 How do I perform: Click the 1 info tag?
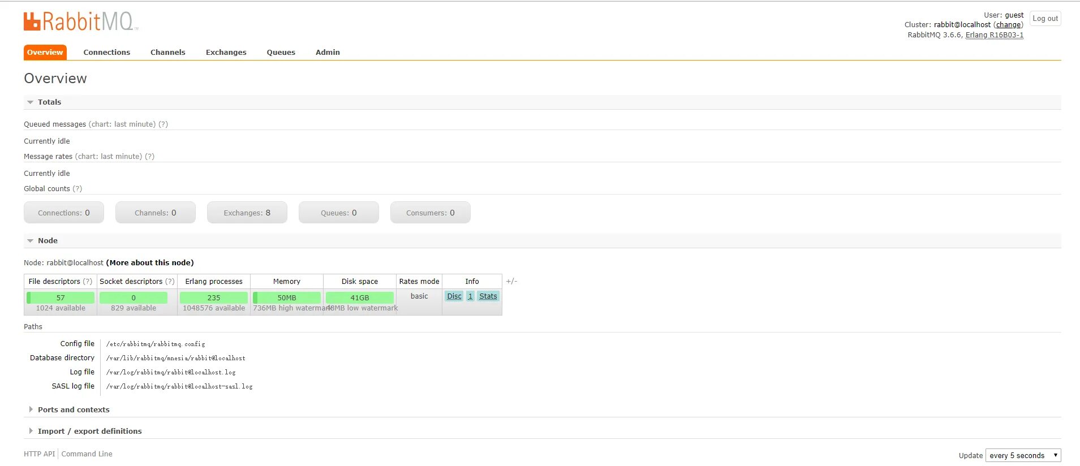coord(470,296)
